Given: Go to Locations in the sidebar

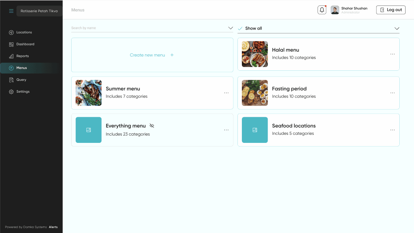Looking at the screenshot, I should (24, 32).
